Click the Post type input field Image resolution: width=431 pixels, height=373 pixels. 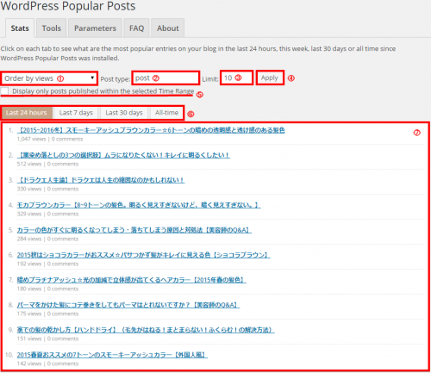point(166,78)
